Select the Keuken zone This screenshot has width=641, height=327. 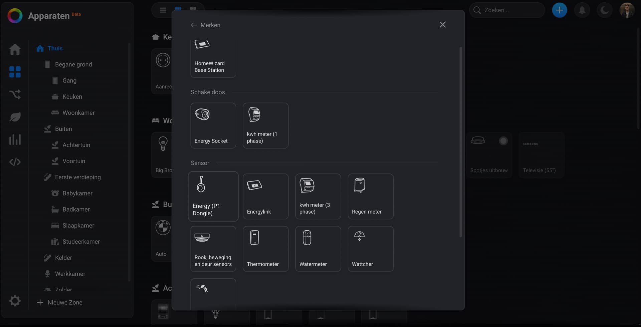(67, 97)
